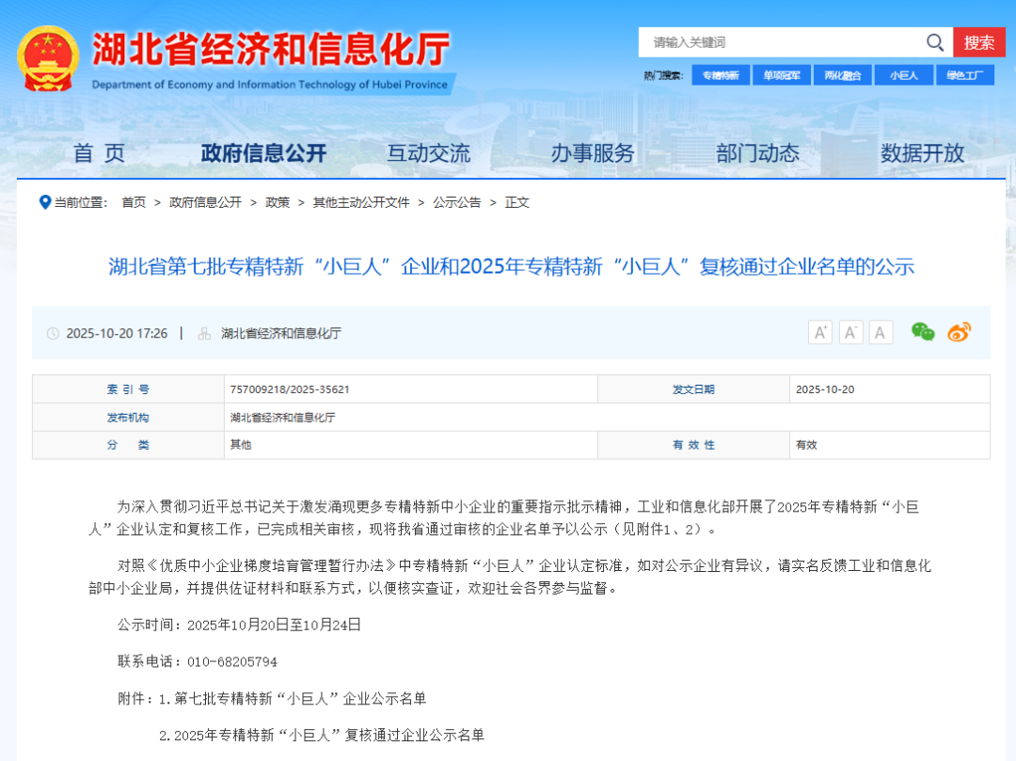Share article via Weibo icon
This screenshot has height=761, width=1016.
[x=959, y=331]
